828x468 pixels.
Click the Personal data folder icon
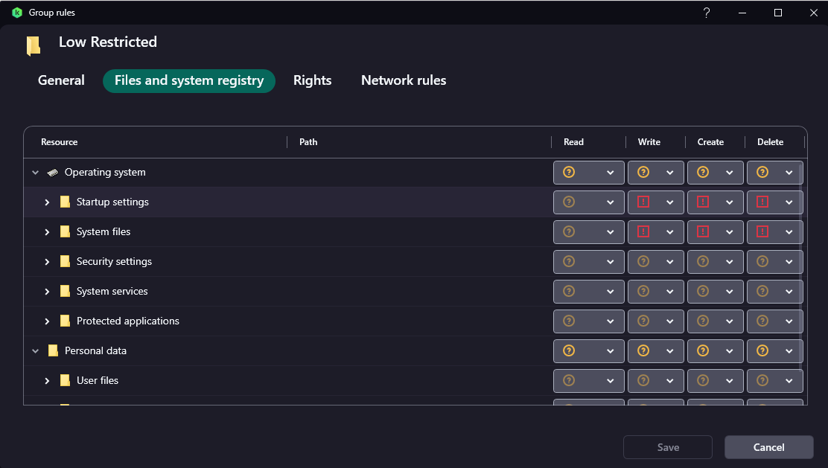point(53,351)
